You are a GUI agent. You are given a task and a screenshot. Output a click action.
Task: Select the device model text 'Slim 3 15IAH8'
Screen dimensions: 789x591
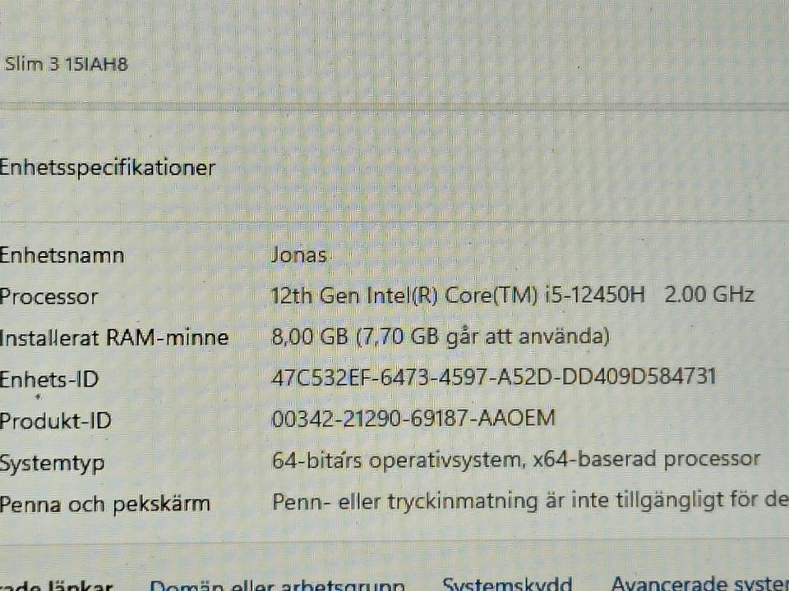(x=66, y=64)
